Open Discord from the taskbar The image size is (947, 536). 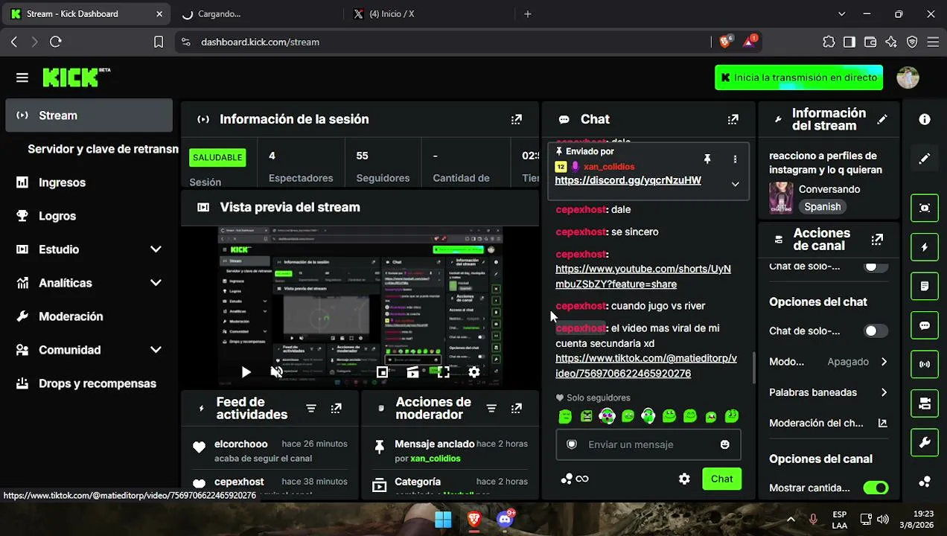pos(506,519)
